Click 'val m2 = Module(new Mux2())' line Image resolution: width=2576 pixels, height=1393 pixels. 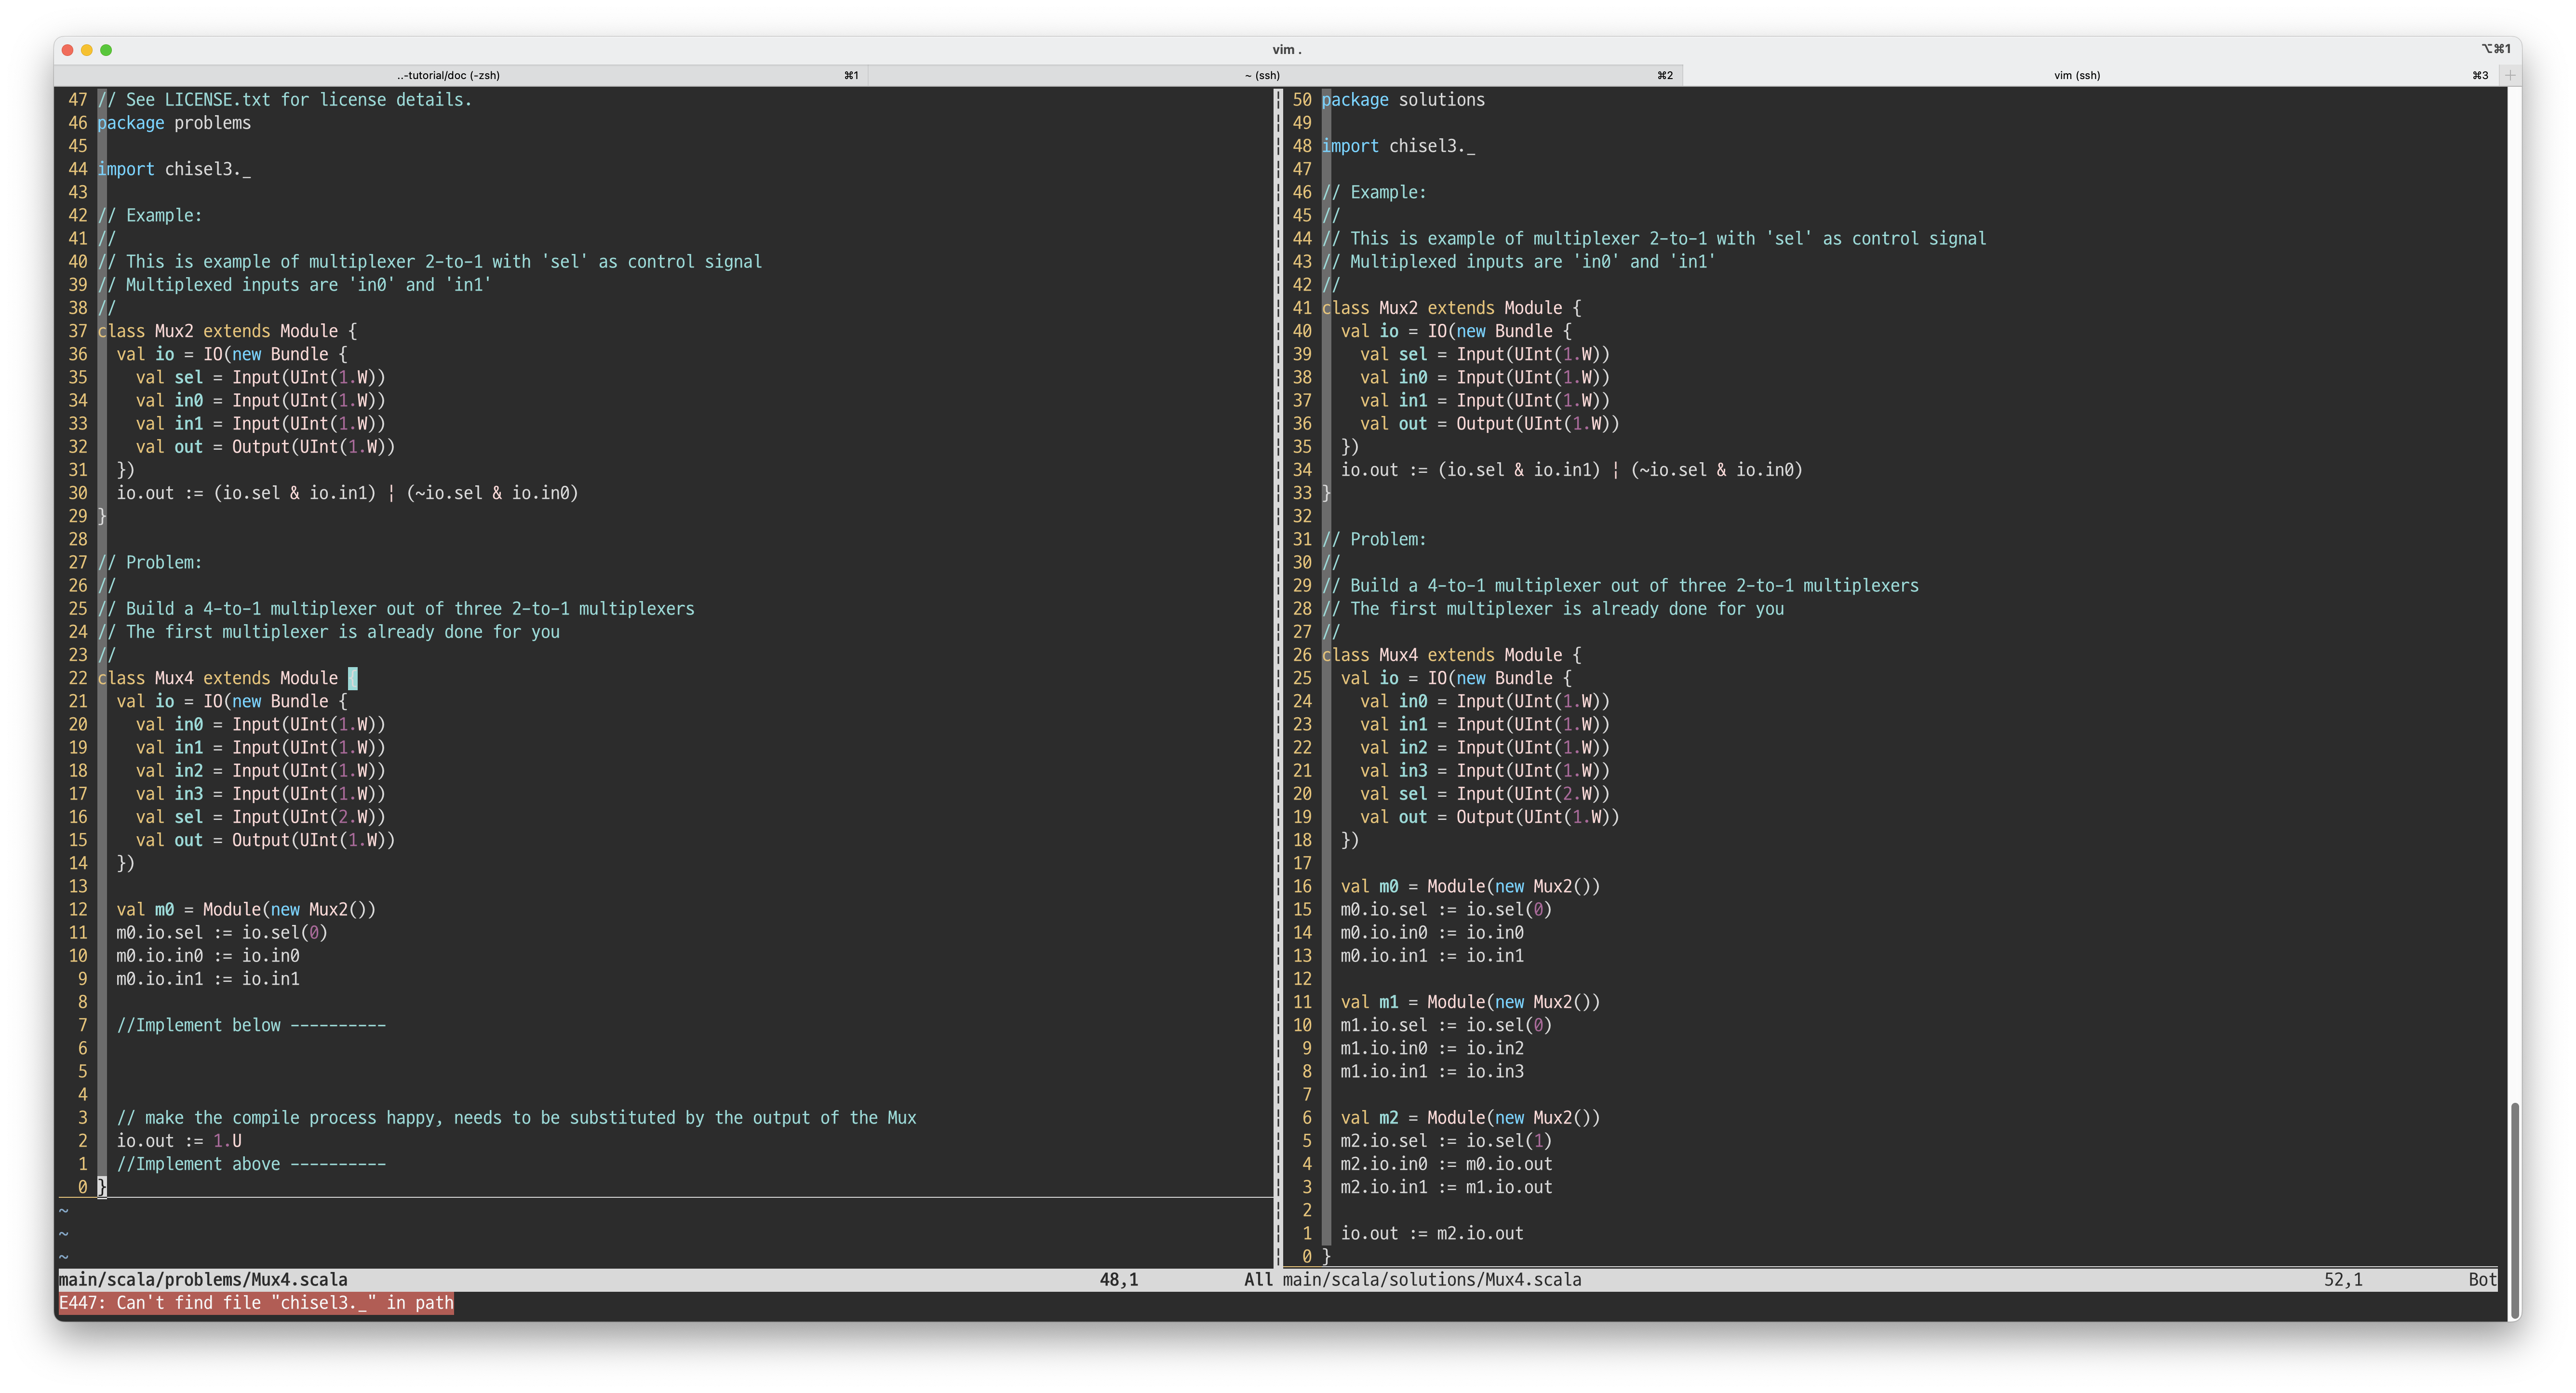coord(1470,1118)
